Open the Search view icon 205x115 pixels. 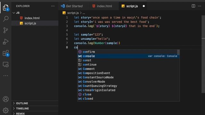(x=6, y=19)
